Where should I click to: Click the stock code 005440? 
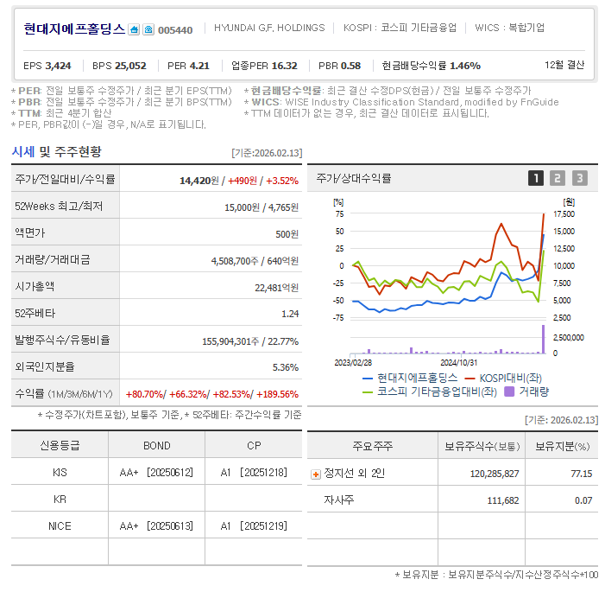click(x=175, y=30)
